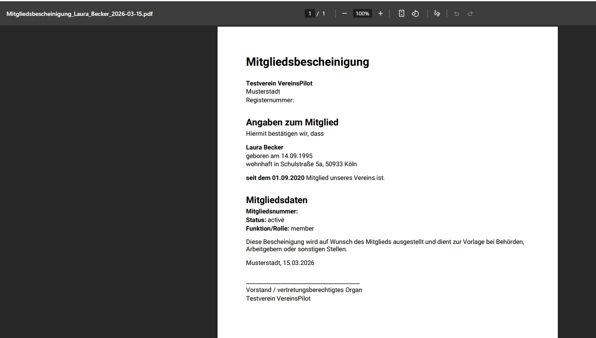Zoom in on the PDF document
The image size is (596, 338).
(380, 13)
